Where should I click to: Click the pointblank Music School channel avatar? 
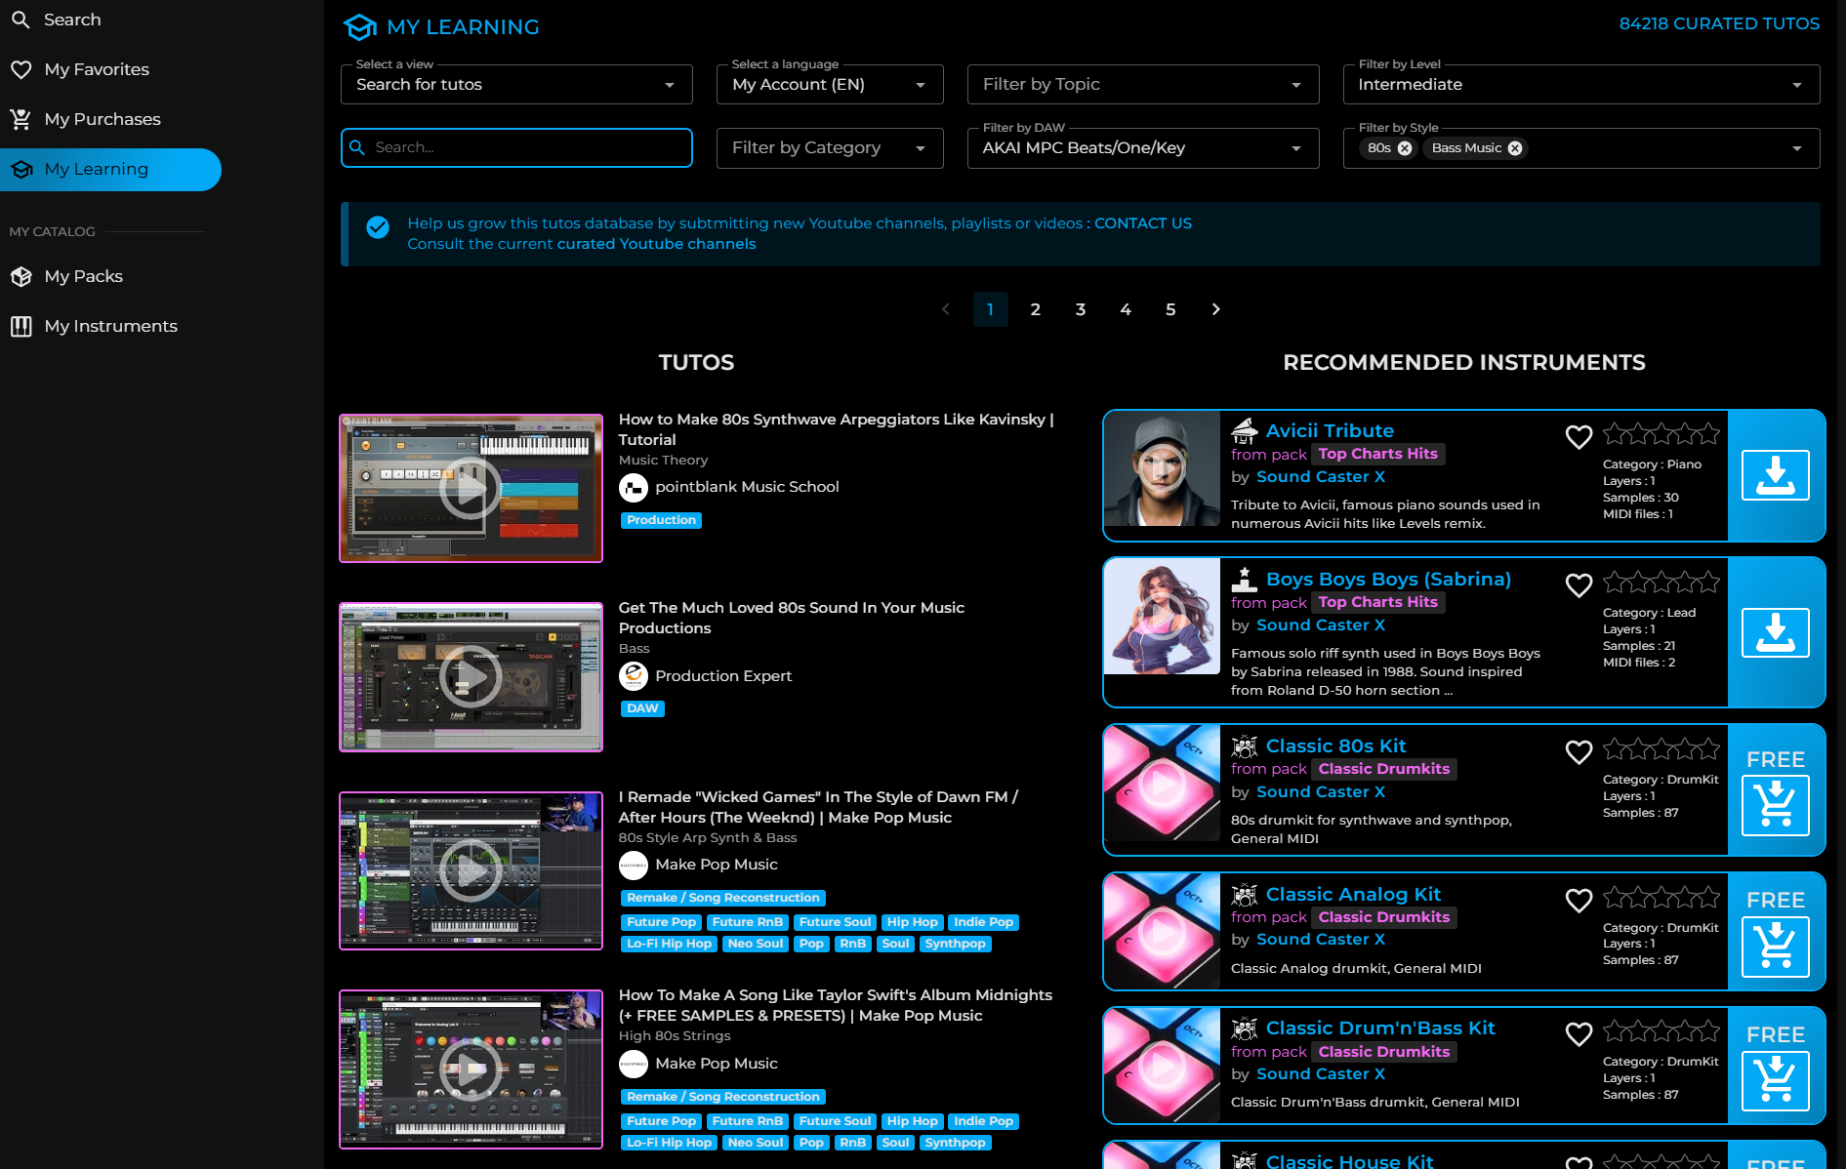coord(634,487)
